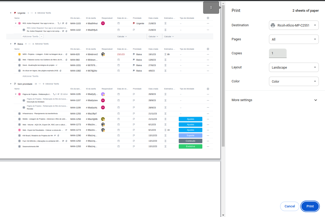Toggle status circle of Desenvolvimento BM task

[x=19, y=147]
